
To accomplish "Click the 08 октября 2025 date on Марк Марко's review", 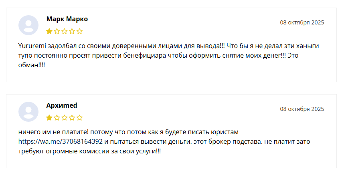I will click(302, 22).
